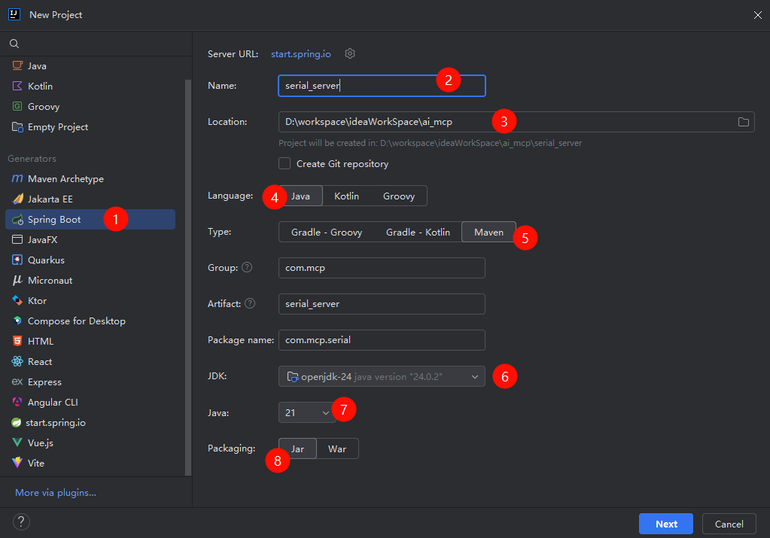Browse location with folder icon

744,122
